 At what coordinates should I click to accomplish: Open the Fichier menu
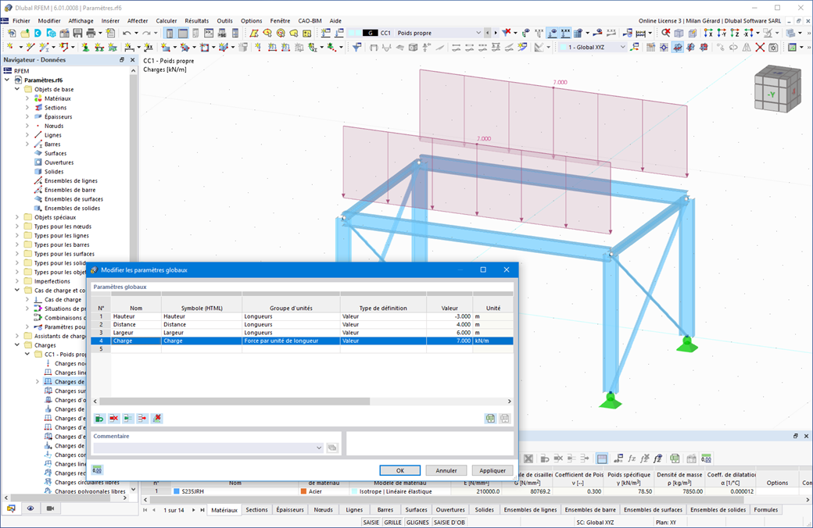click(21, 21)
